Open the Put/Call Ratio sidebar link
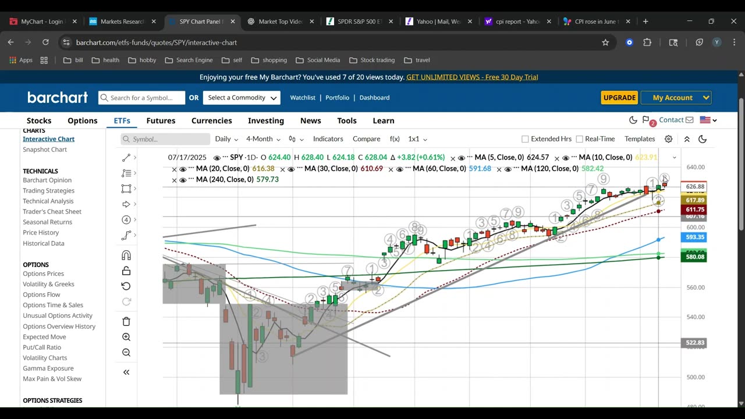The image size is (745, 419). coord(42,347)
